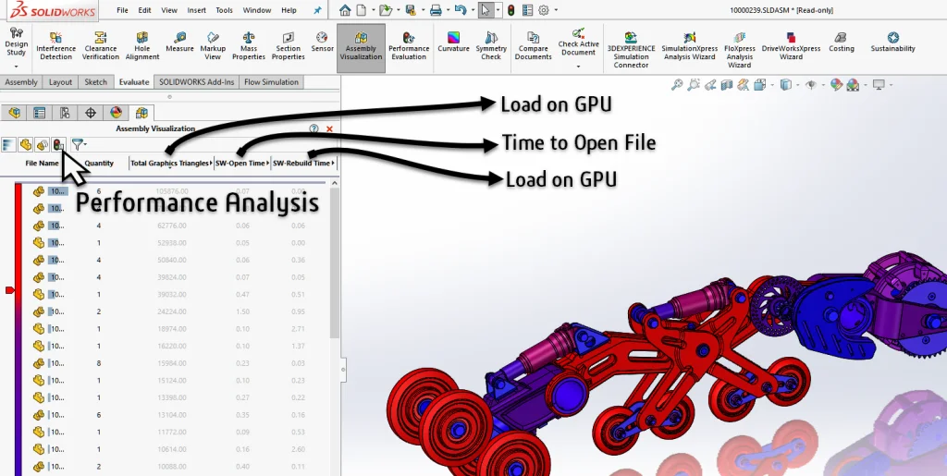Click the Sensor tool
The image size is (947, 476).
pyautogui.click(x=322, y=43)
